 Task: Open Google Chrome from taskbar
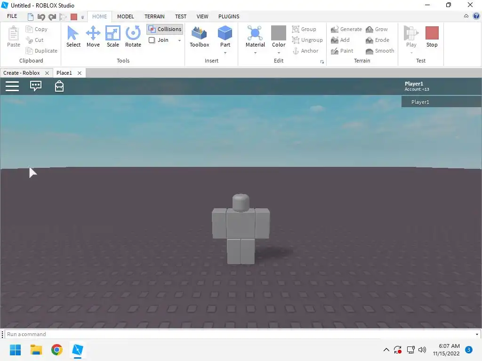[57, 350]
